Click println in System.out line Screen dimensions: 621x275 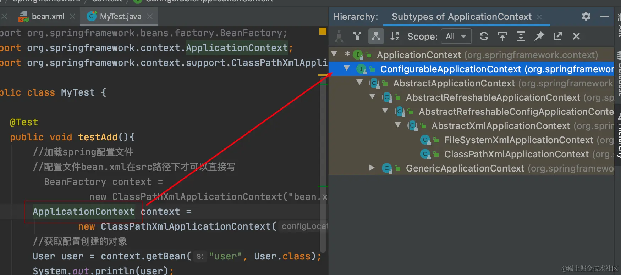coord(115,271)
